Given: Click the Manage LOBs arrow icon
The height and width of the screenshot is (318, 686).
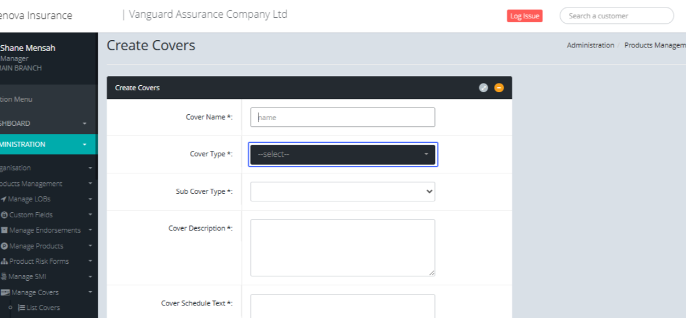Looking at the screenshot, I should click(x=3, y=199).
